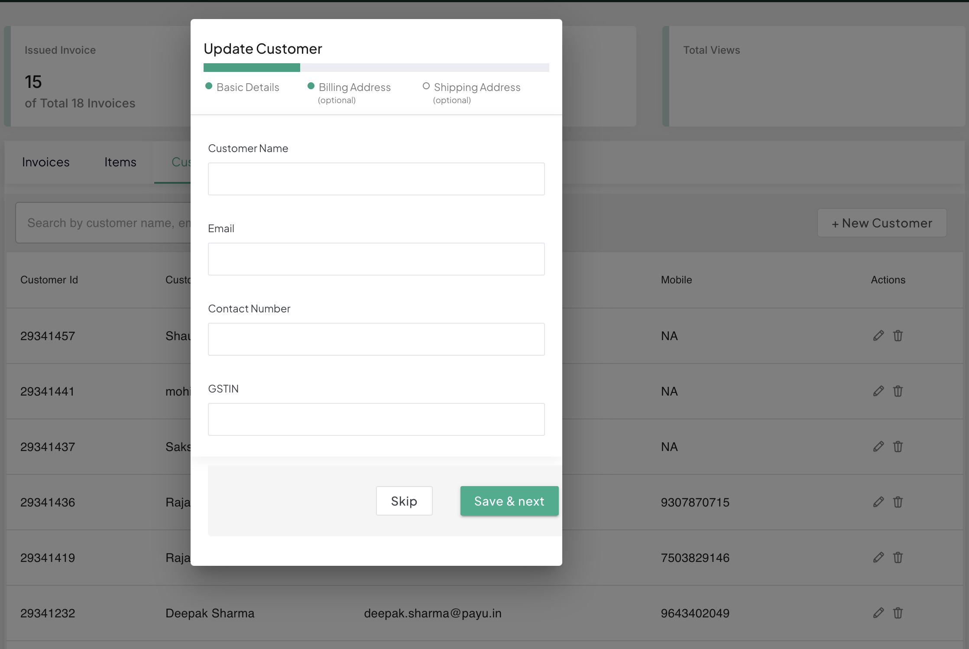Click edit pencil for customer 29341441
This screenshot has height=649, width=969.
(x=878, y=391)
